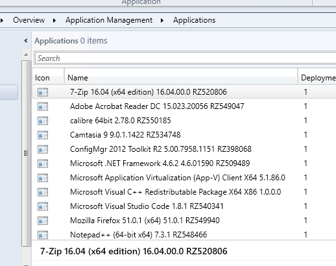Viewport: 336px width, 266px height.
Task: Click inside the Search box
Action: [x=186, y=58]
